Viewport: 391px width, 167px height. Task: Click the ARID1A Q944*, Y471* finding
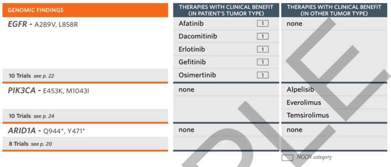(x=47, y=131)
